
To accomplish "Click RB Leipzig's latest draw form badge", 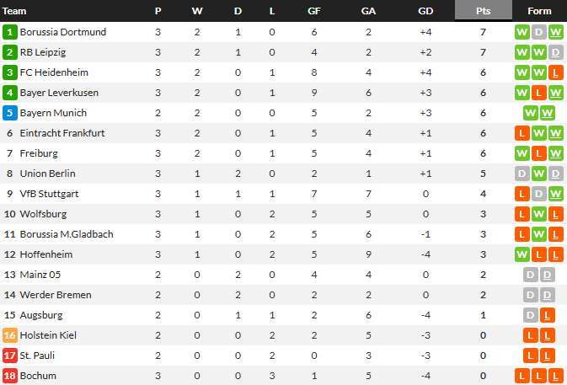I will point(556,52).
